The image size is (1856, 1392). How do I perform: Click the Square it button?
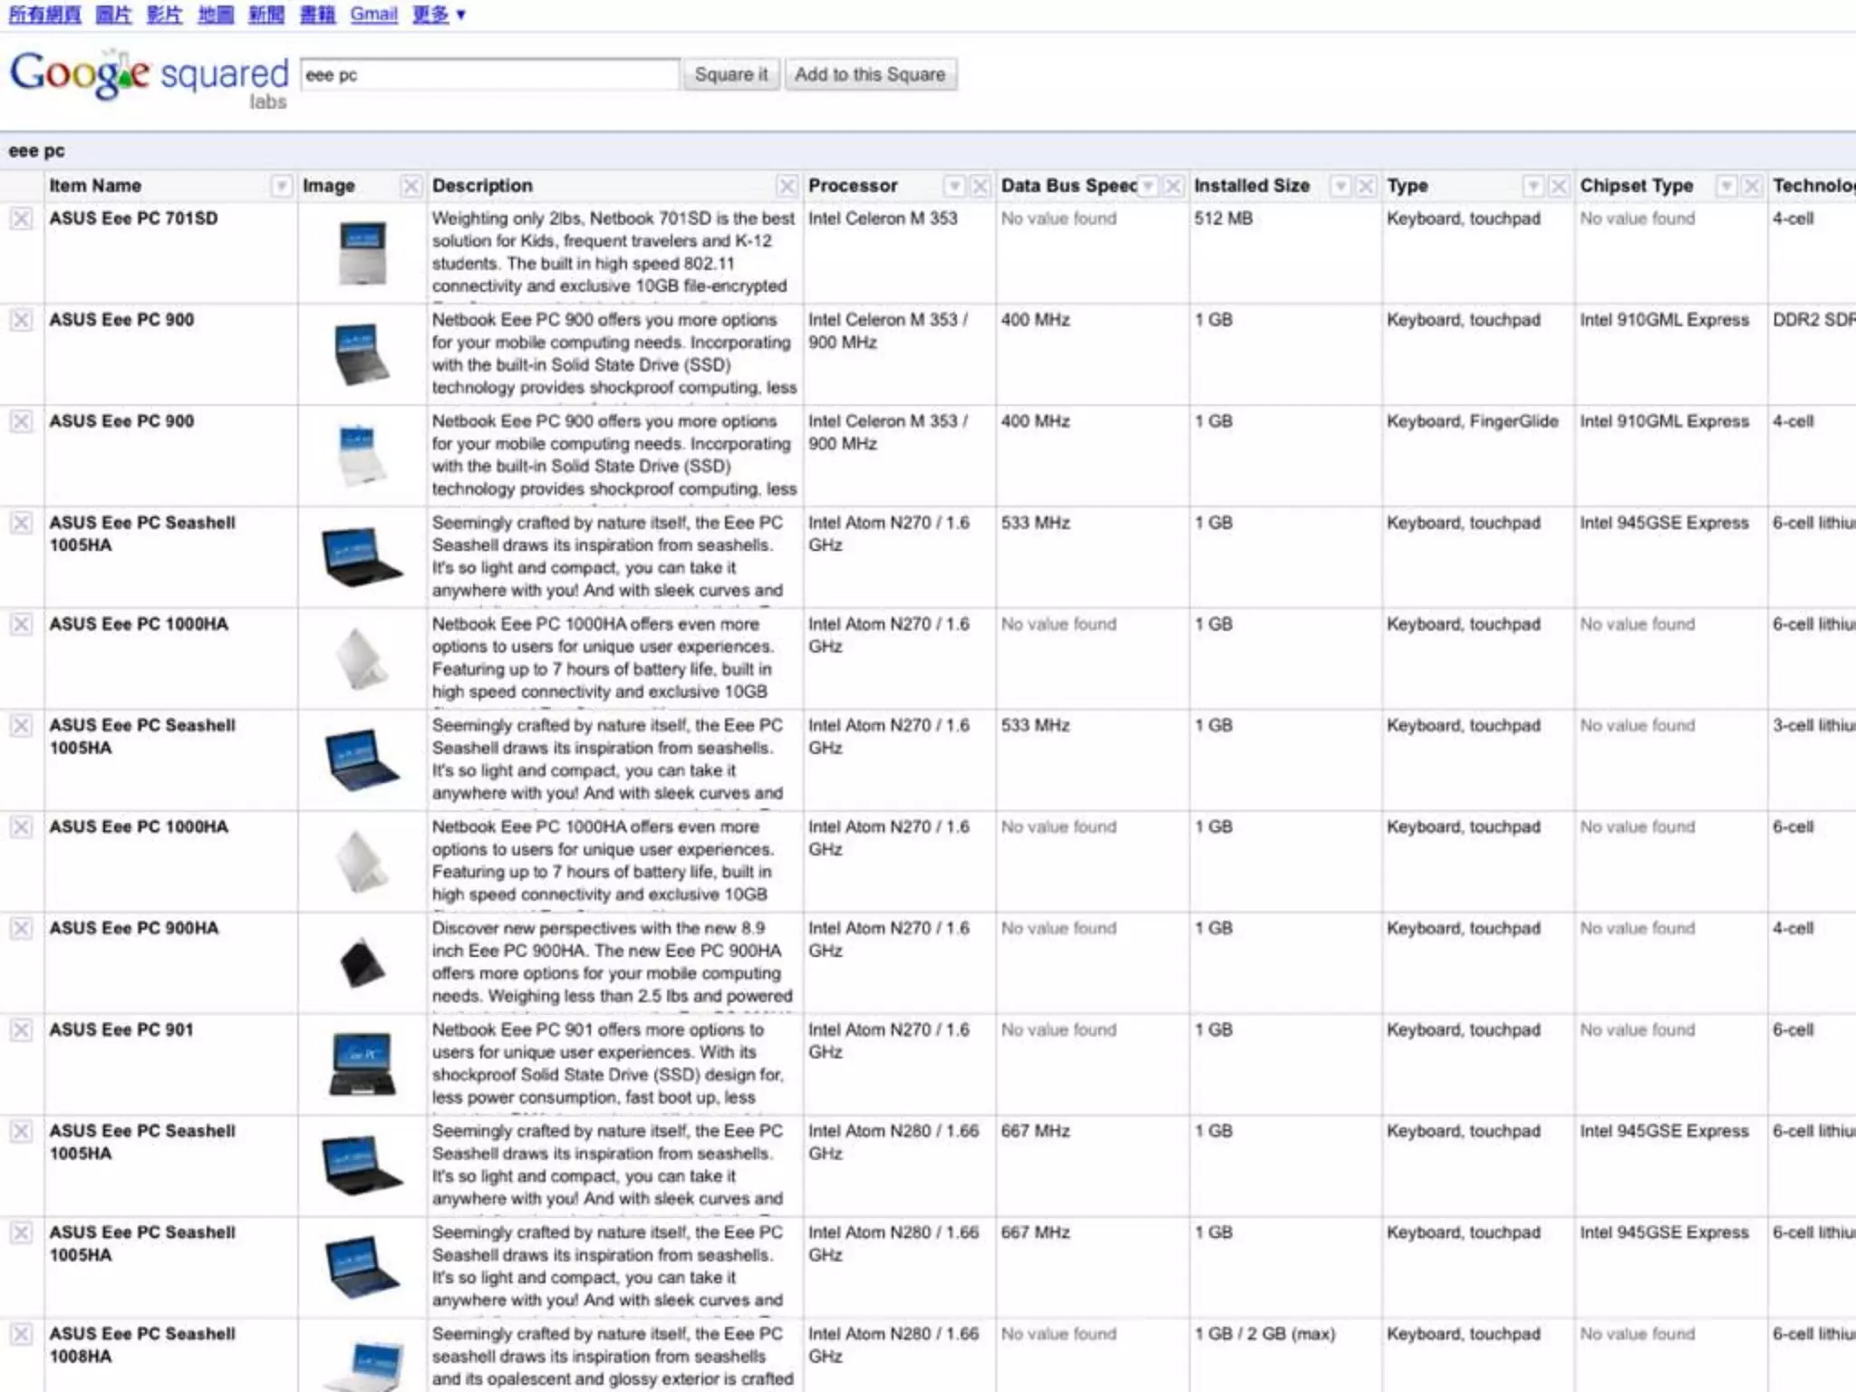(730, 74)
